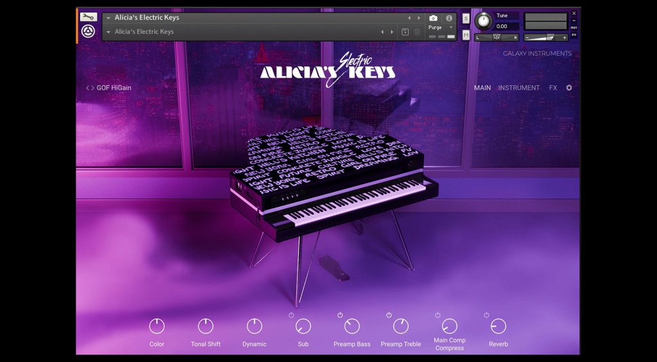Toggle the Preamp Bass power button

[340, 315]
